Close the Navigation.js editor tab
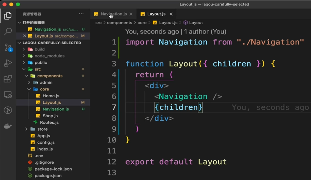This screenshot has height=180, width=311. [131, 14]
